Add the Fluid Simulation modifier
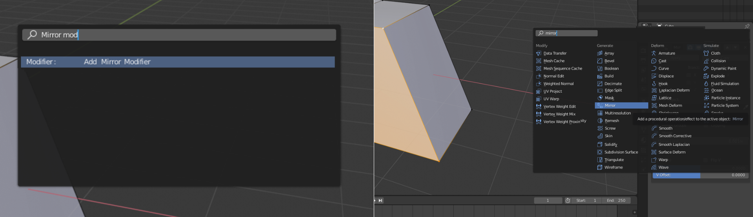This screenshot has width=753, height=217. pos(721,84)
